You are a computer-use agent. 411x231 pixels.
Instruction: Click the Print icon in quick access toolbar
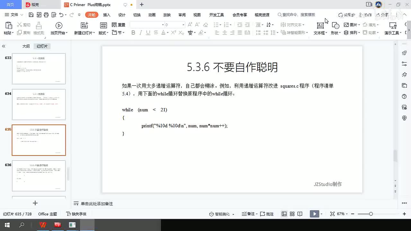point(46,15)
